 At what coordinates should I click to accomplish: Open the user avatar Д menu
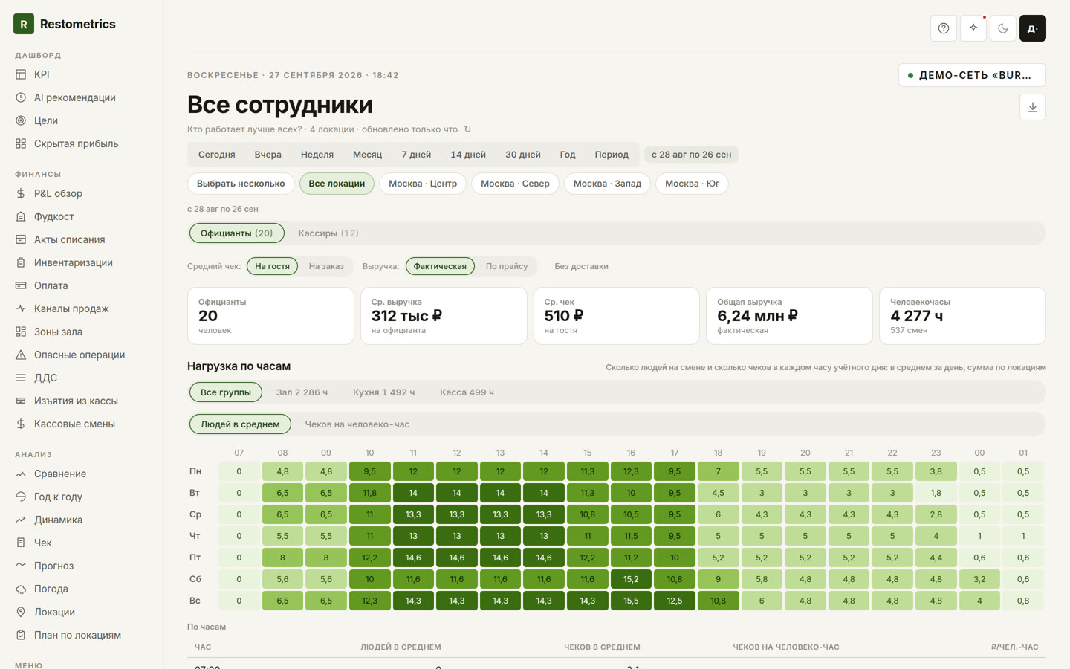coord(1033,28)
